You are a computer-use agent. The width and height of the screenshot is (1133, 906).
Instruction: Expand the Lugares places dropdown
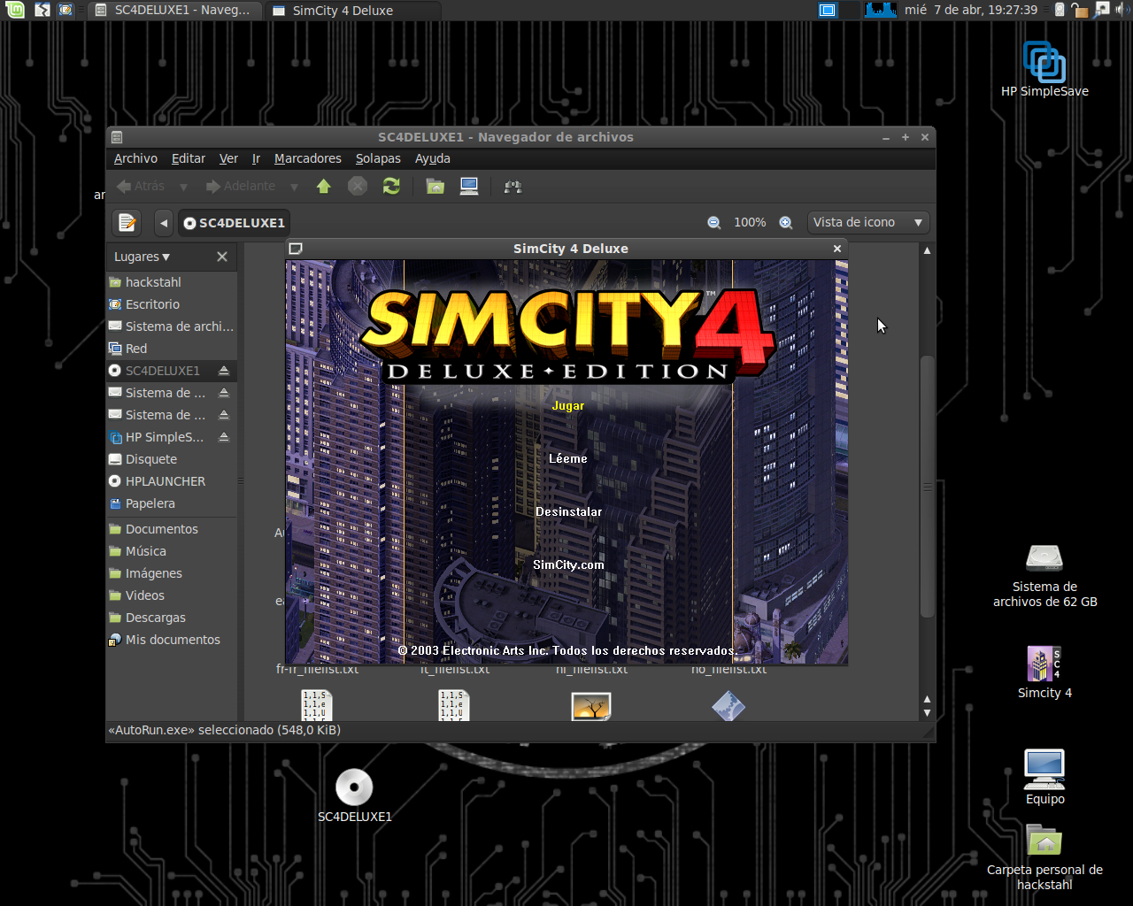142,256
